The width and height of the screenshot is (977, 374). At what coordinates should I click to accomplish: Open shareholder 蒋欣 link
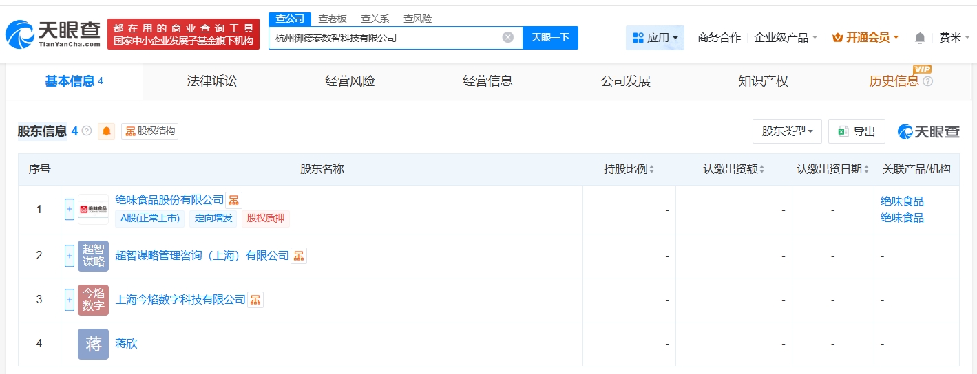[127, 343]
